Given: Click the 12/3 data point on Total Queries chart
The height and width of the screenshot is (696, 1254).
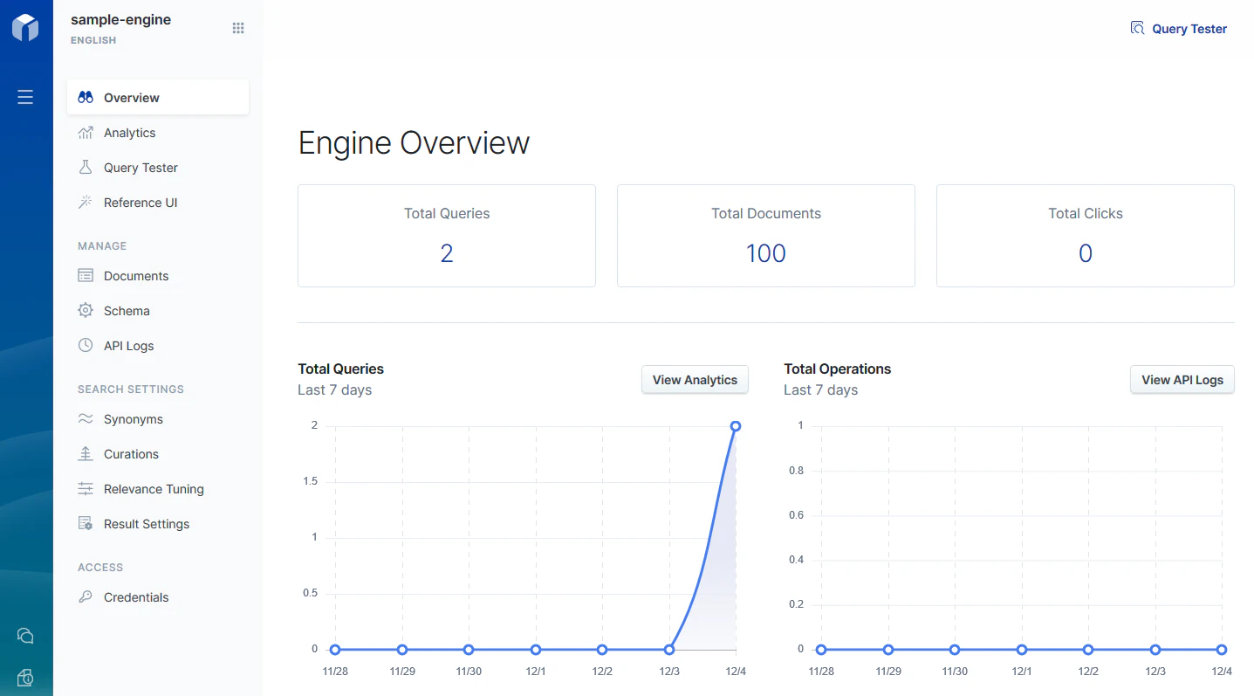Looking at the screenshot, I should point(669,650).
